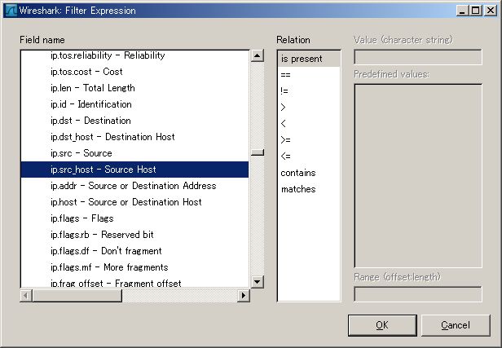502x348 pixels.
Task: Click the Value character string field
Action: point(418,57)
